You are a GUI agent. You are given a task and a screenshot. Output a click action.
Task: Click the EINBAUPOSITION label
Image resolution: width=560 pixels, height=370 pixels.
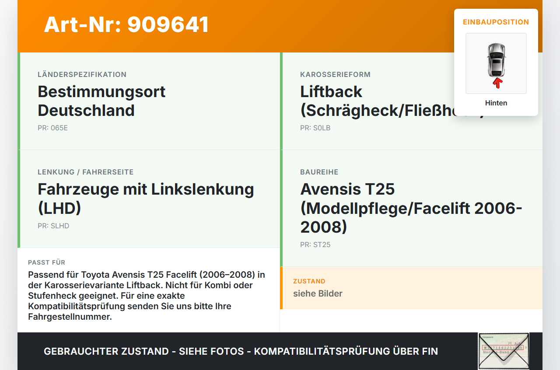(x=496, y=22)
